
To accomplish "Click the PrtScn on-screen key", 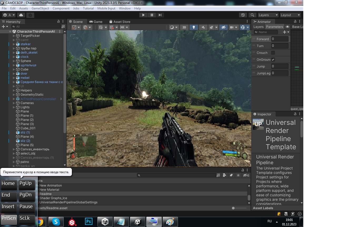I will click(x=9, y=220).
